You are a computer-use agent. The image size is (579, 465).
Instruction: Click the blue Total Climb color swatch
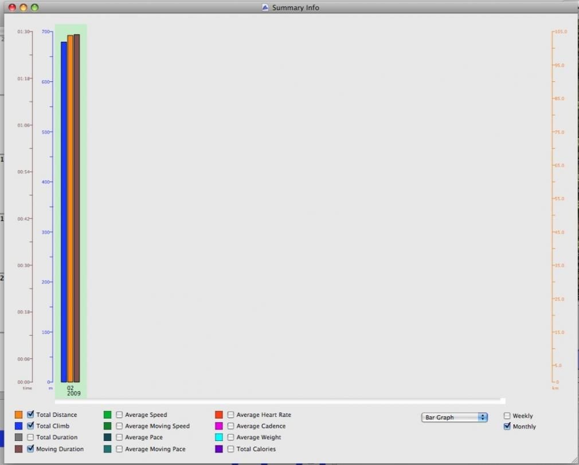tap(18, 426)
